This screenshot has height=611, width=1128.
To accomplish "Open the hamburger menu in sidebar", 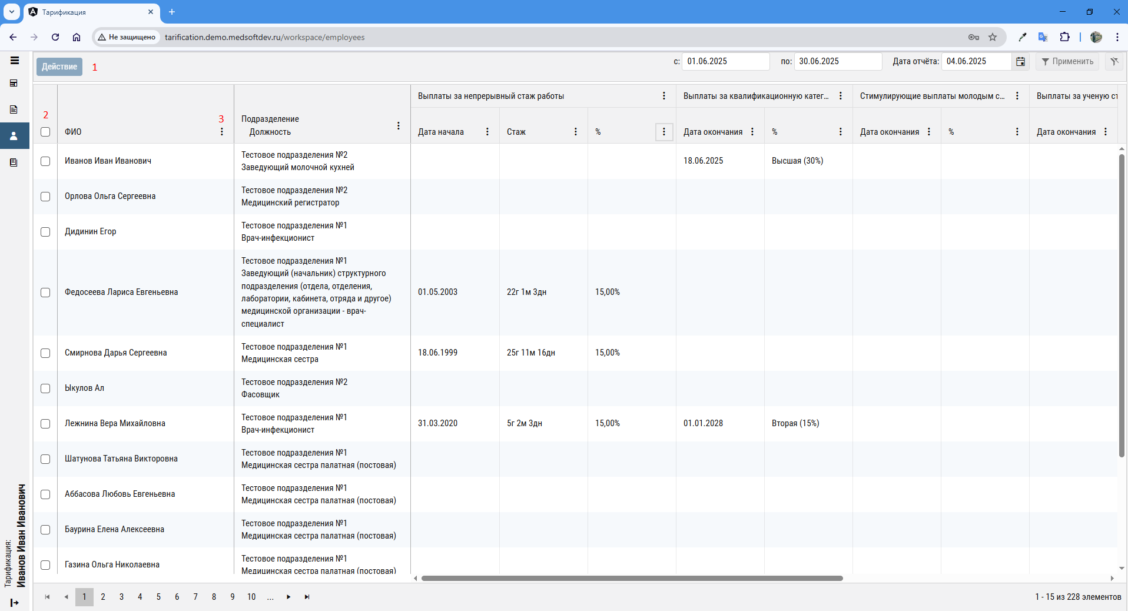I will click(15, 61).
